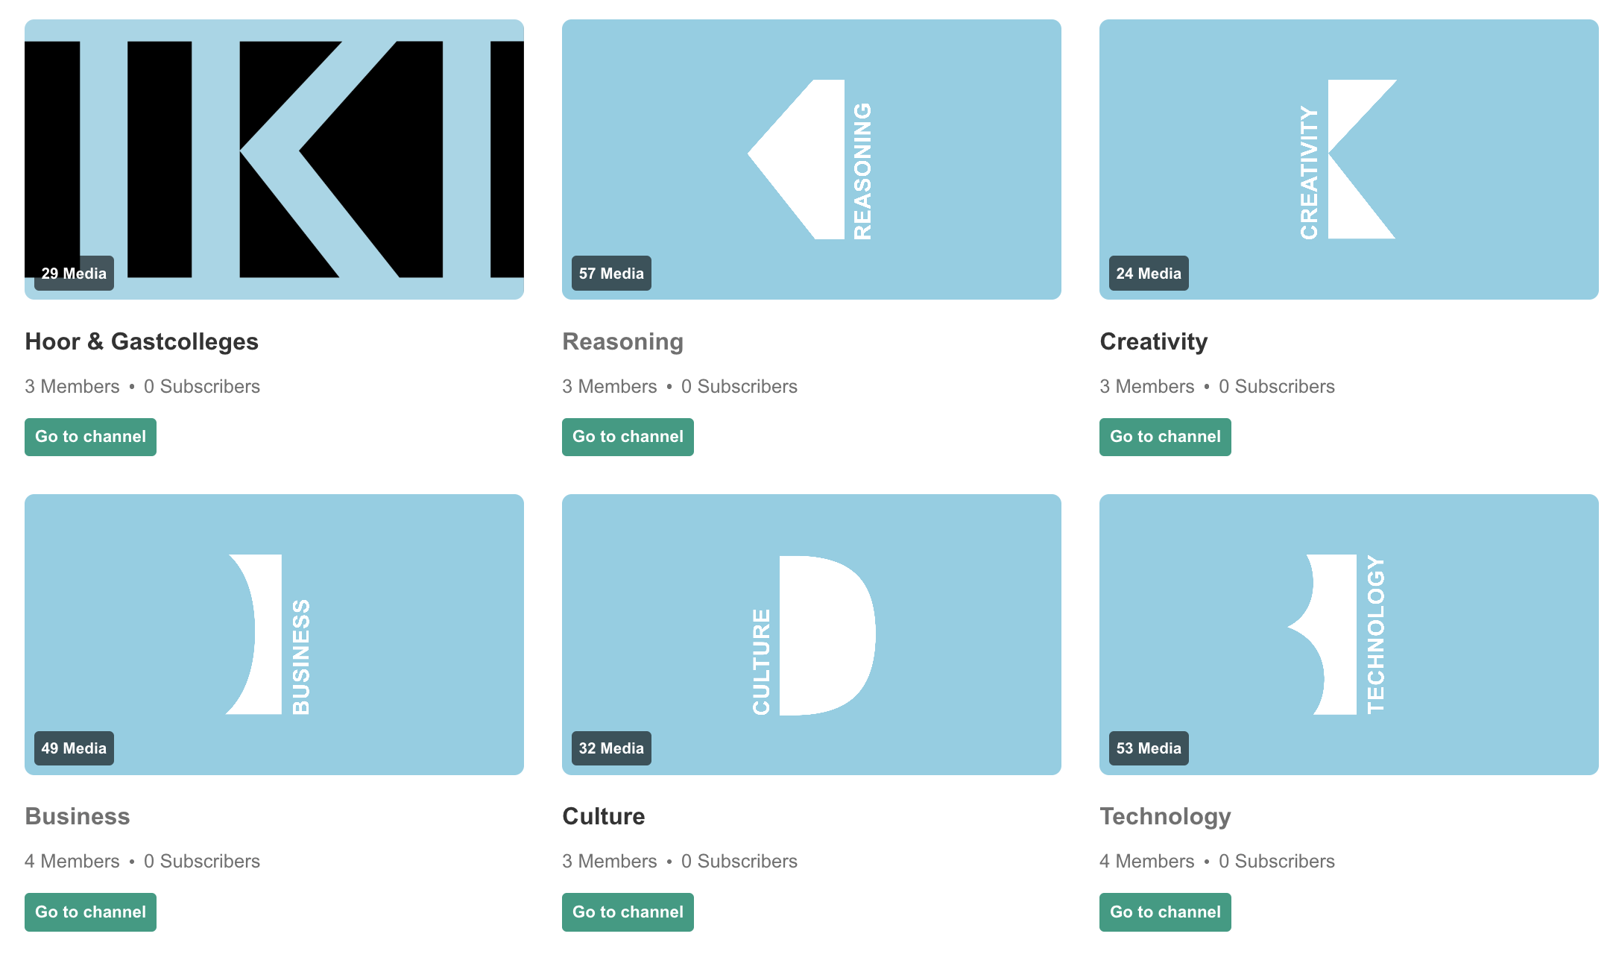
Task: Go to channel under Technology
Action: [x=1165, y=912]
